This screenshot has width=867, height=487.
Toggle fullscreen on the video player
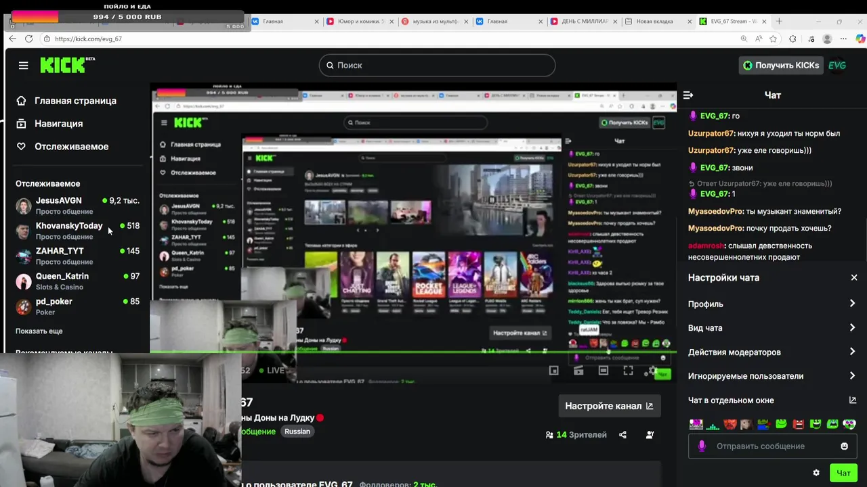click(x=629, y=371)
